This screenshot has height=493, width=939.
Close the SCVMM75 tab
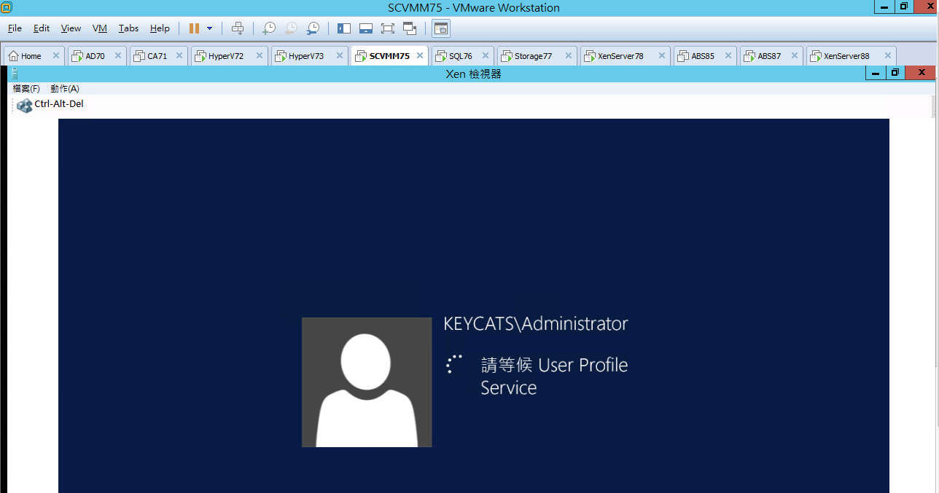coord(420,55)
